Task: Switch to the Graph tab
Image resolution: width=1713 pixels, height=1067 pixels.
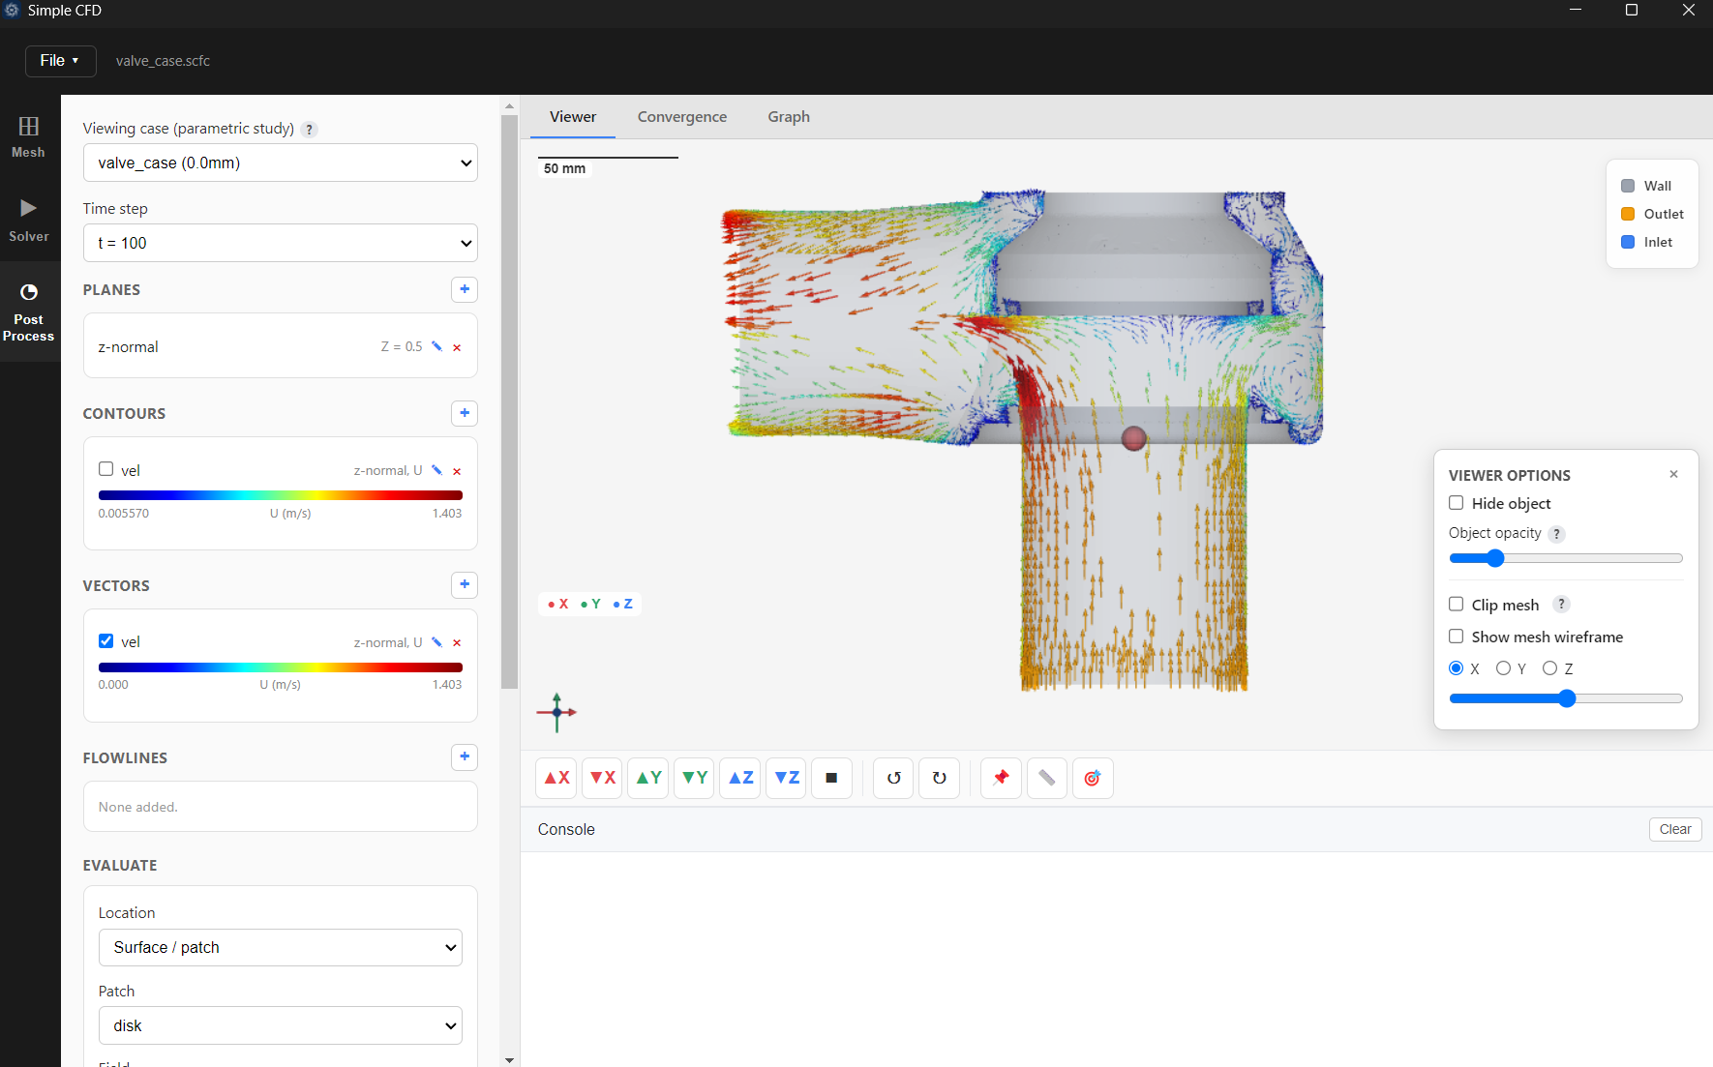Action: point(789,117)
